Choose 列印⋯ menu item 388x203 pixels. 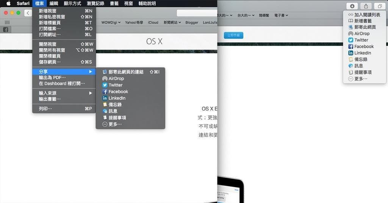click(64, 109)
